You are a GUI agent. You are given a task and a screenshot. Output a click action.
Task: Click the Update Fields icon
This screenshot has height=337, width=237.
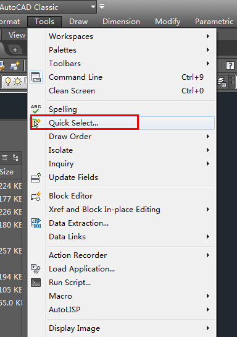(36, 177)
